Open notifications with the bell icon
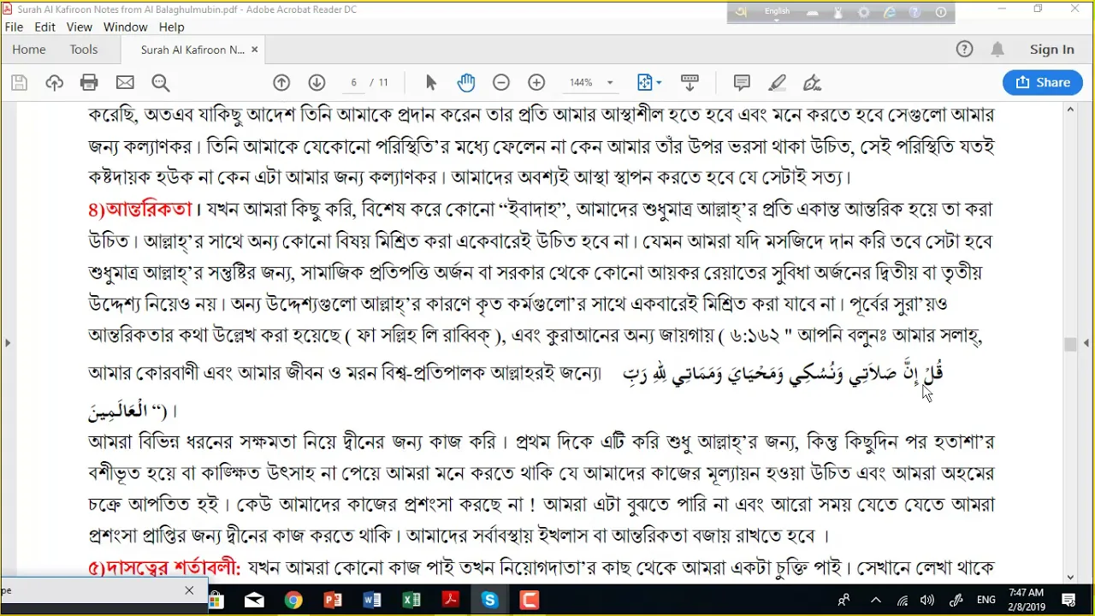 (x=997, y=50)
